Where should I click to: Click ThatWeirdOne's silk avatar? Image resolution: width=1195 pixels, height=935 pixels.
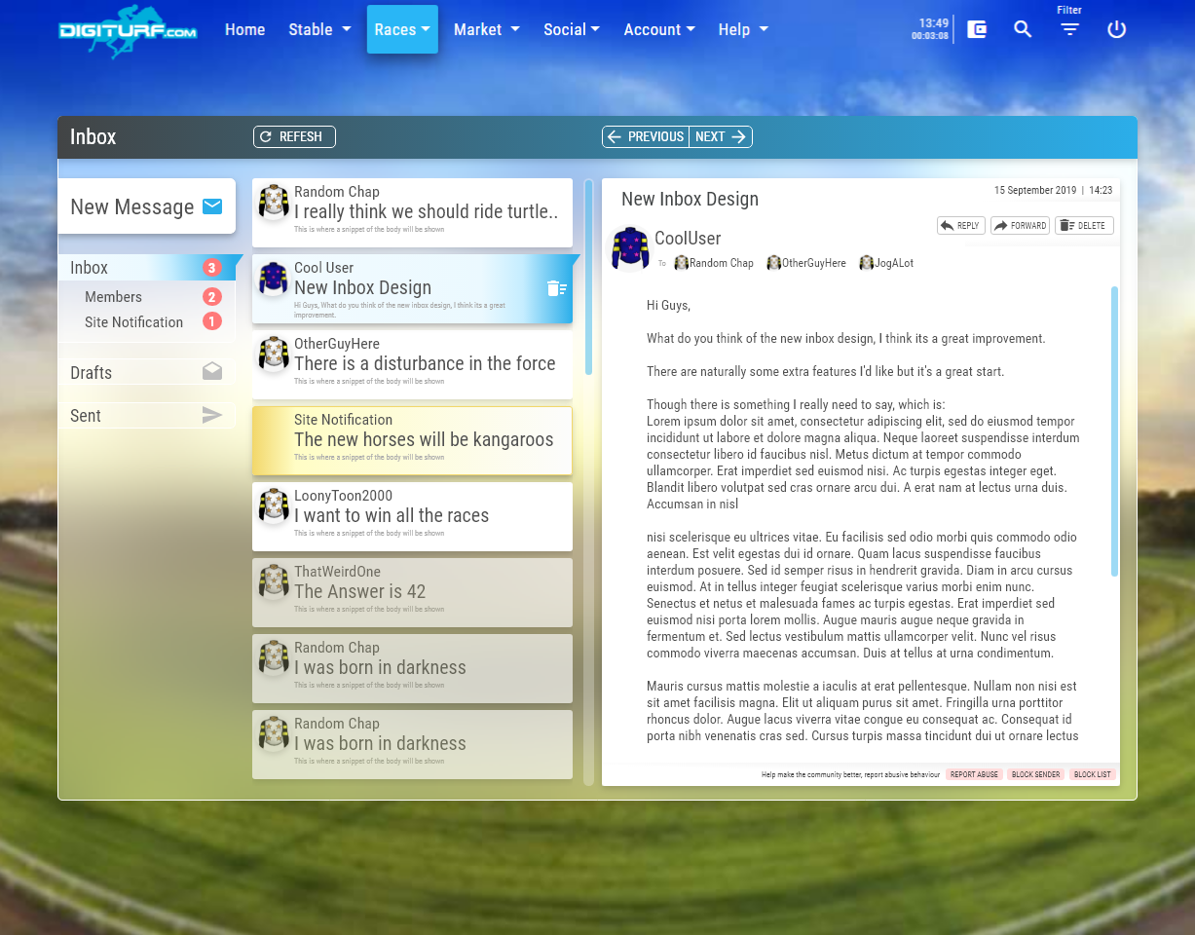(274, 583)
